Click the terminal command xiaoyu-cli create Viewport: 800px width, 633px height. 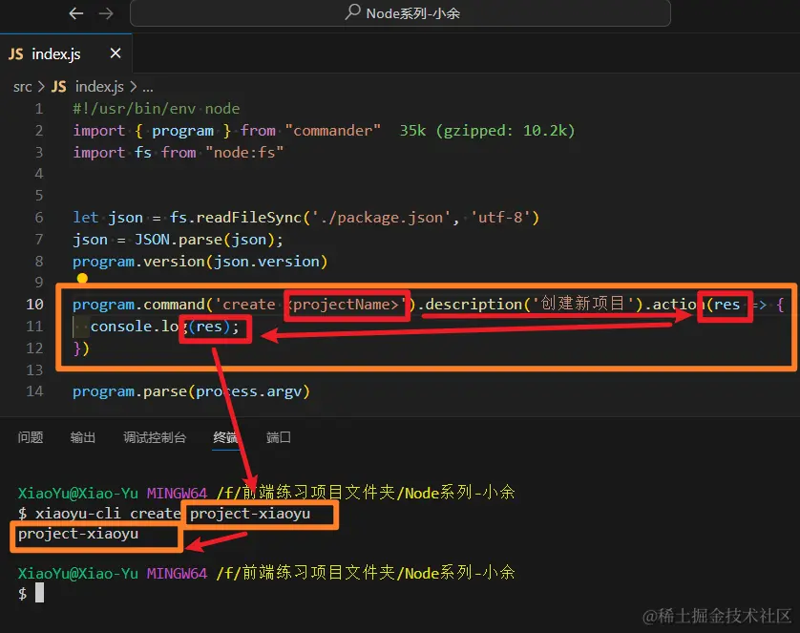click(108, 513)
